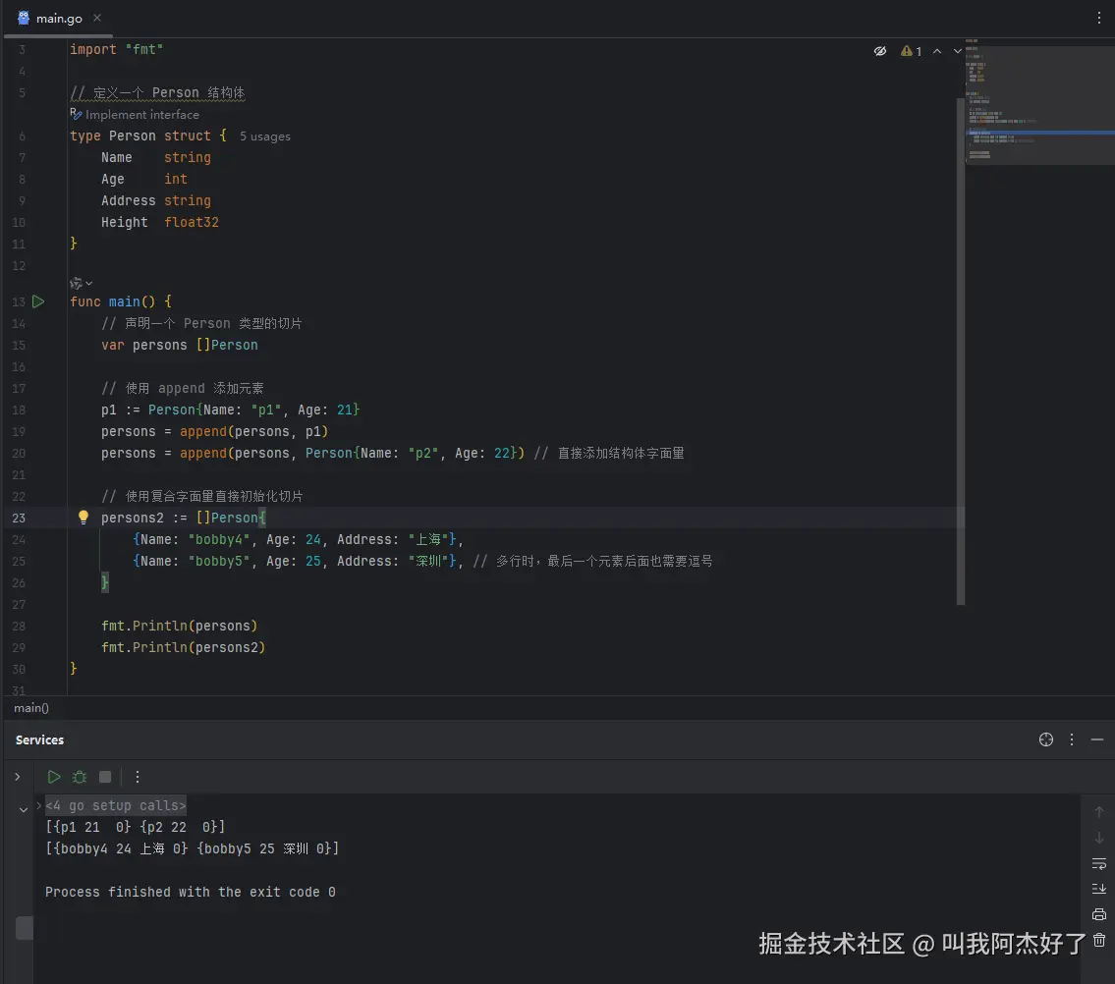
Task: Click the '[{p1 21 0} {p2 22 0}]' output line
Action: [x=136, y=827]
